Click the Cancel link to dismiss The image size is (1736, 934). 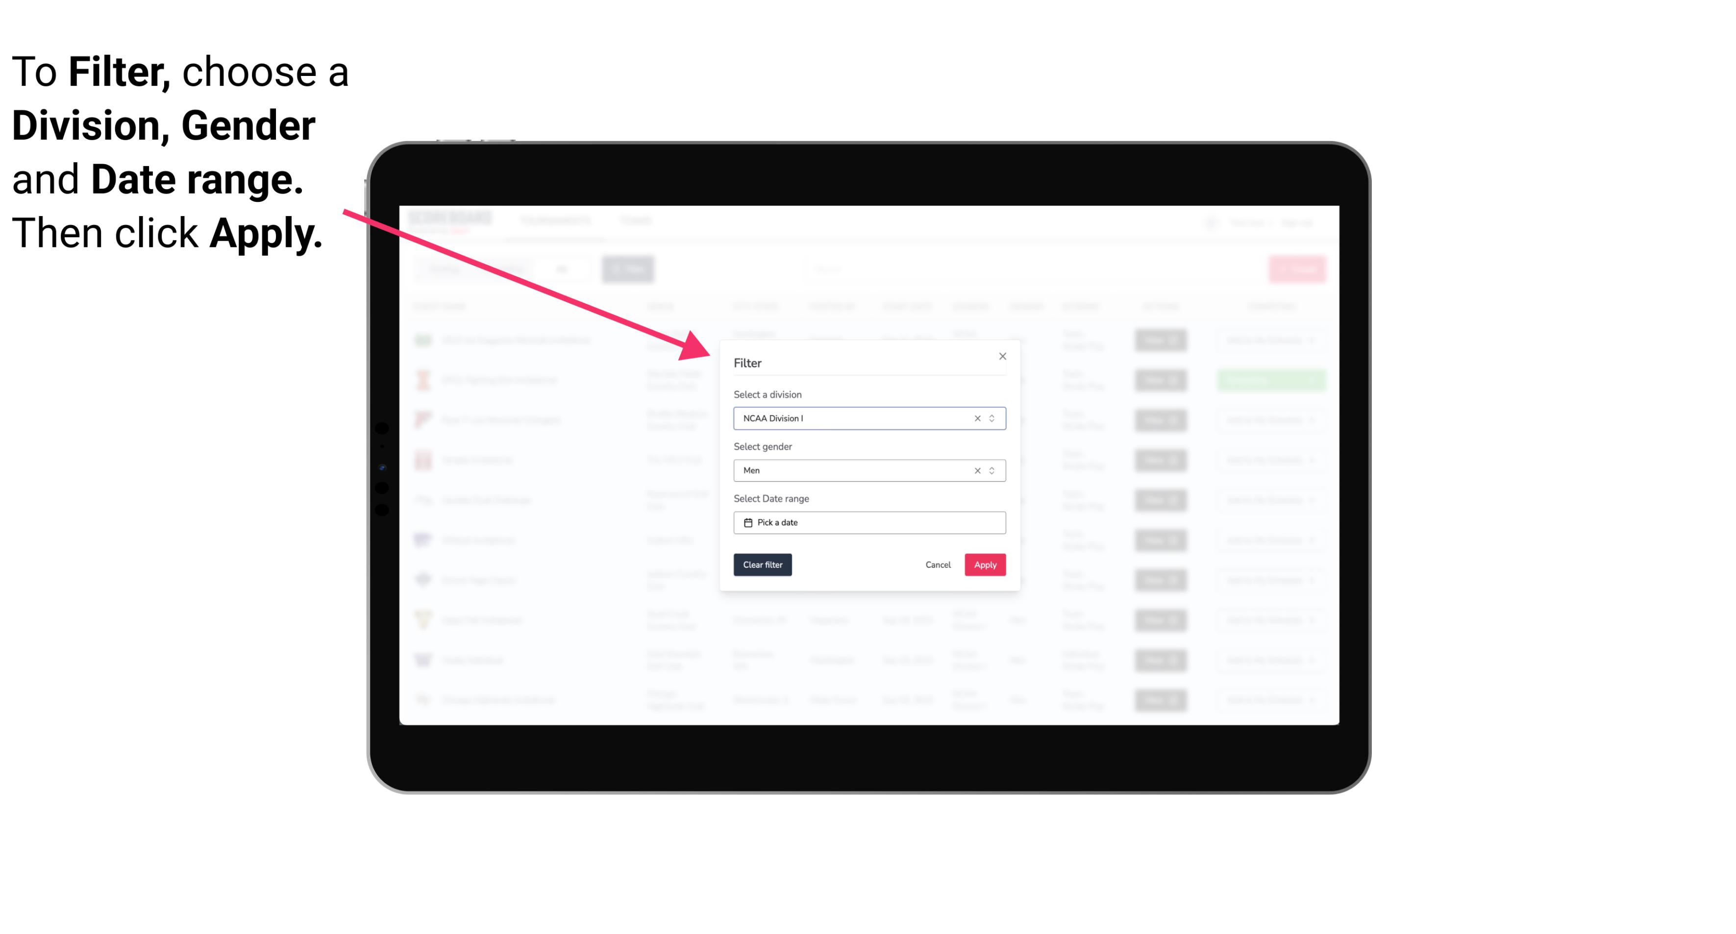click(938, 565)
